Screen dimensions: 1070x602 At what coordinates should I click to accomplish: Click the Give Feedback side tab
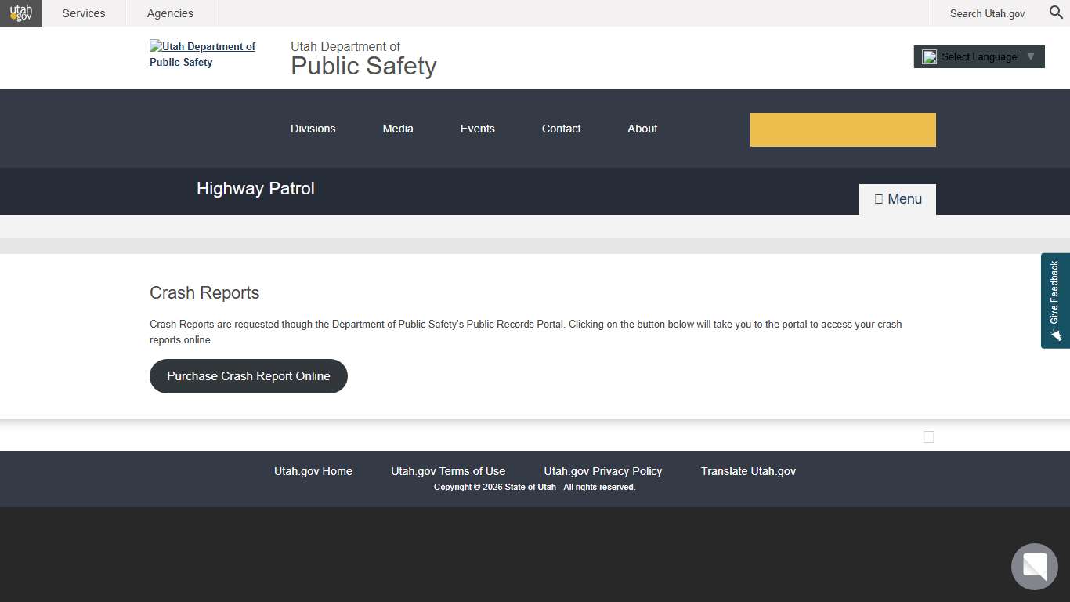tap(1055, 300)
